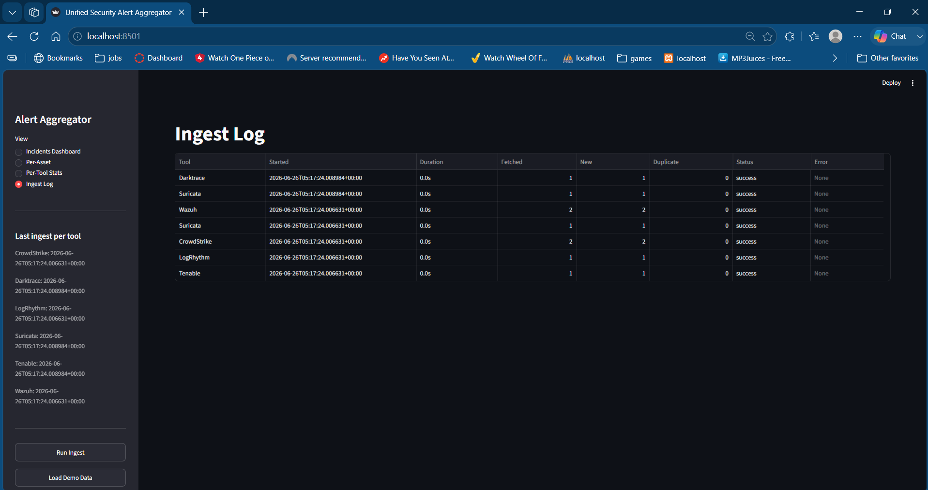
Task: Close the Unified Security Alert Aggregator tab
Action: coord(182,12)
